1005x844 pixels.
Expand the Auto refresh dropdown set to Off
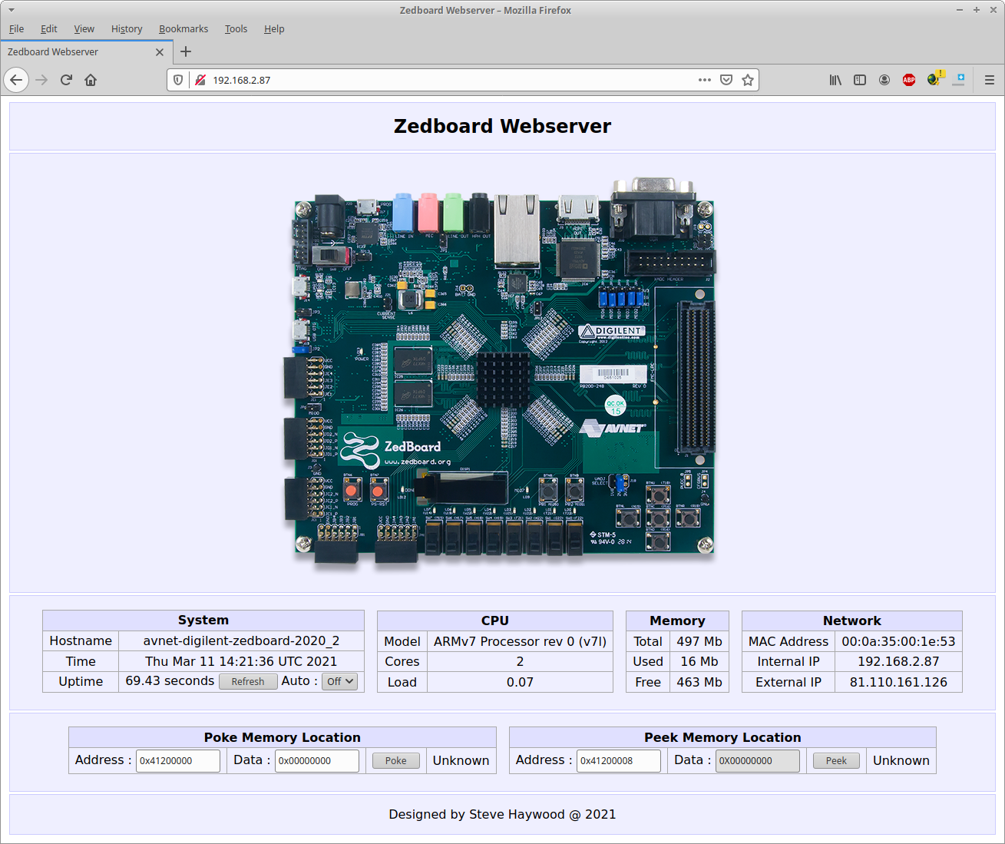tap(339, 681)
